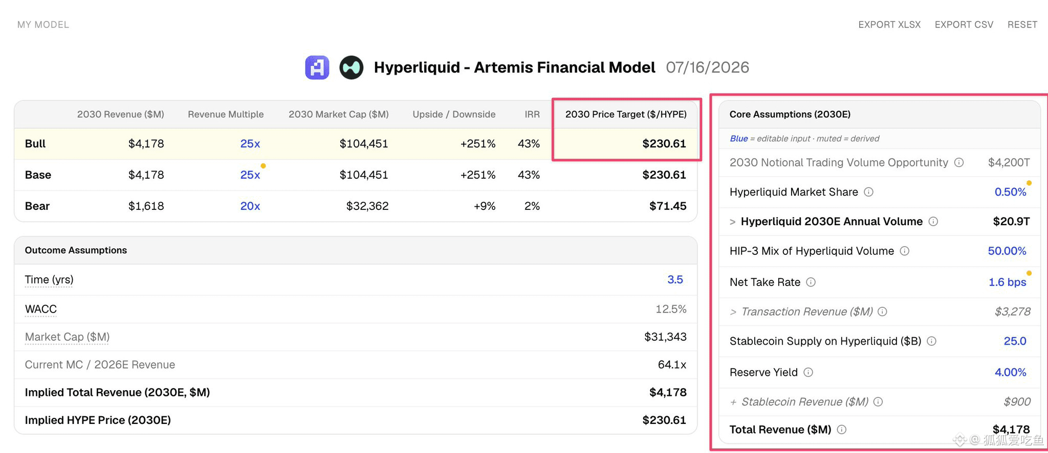Click the Revenue Multiple column header
The image size is (1048, 453).
[x=226, y=114]
